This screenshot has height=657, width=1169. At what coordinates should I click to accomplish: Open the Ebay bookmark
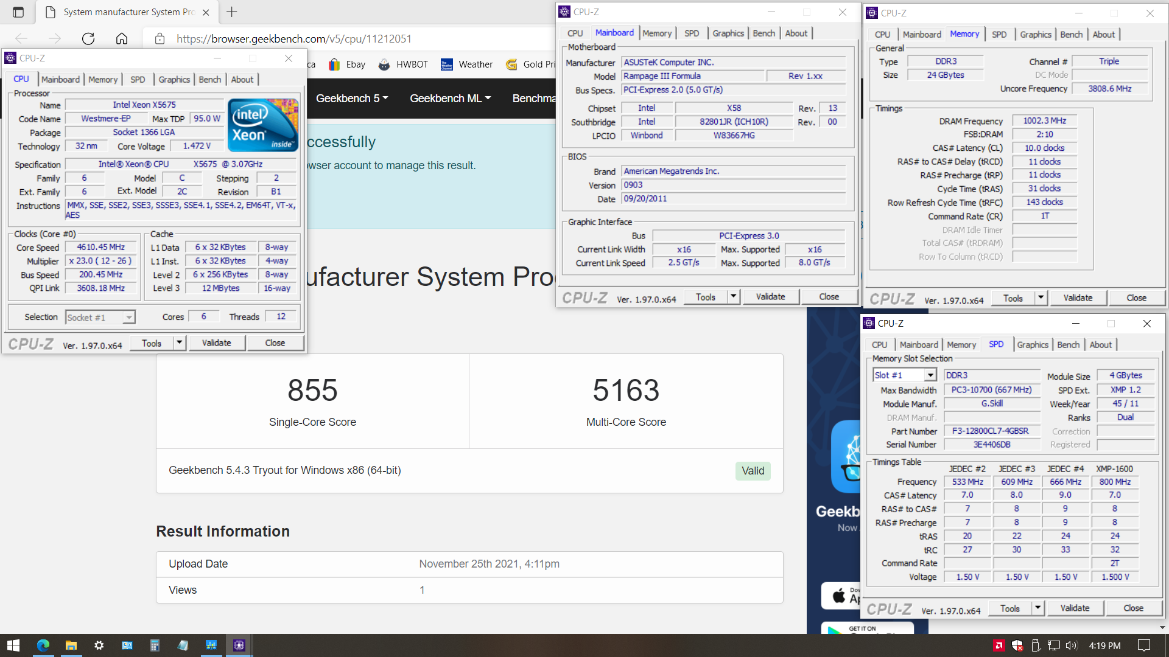click(347, 64)
